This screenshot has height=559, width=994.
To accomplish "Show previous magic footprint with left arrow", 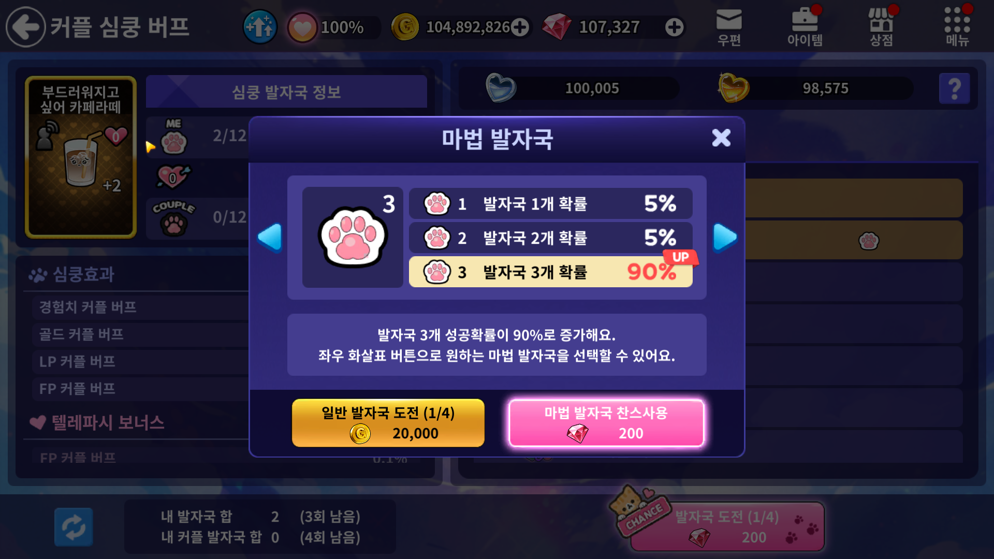I will 269,238.
